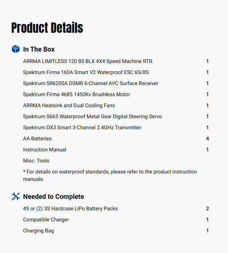Click the Charging Bag item
The image size is (228, 253).
pos(38,231)
